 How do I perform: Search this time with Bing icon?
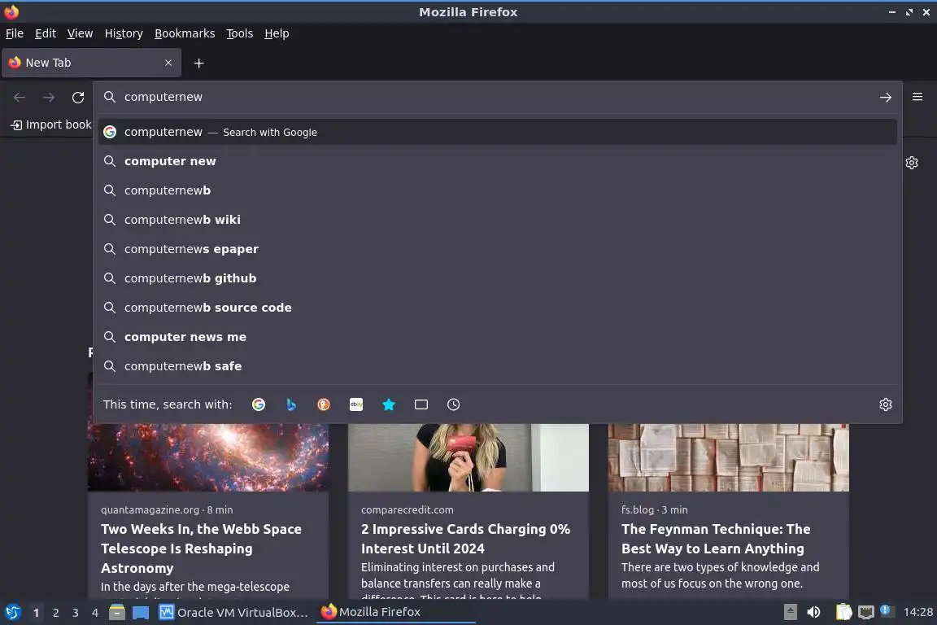coord(291,404)
